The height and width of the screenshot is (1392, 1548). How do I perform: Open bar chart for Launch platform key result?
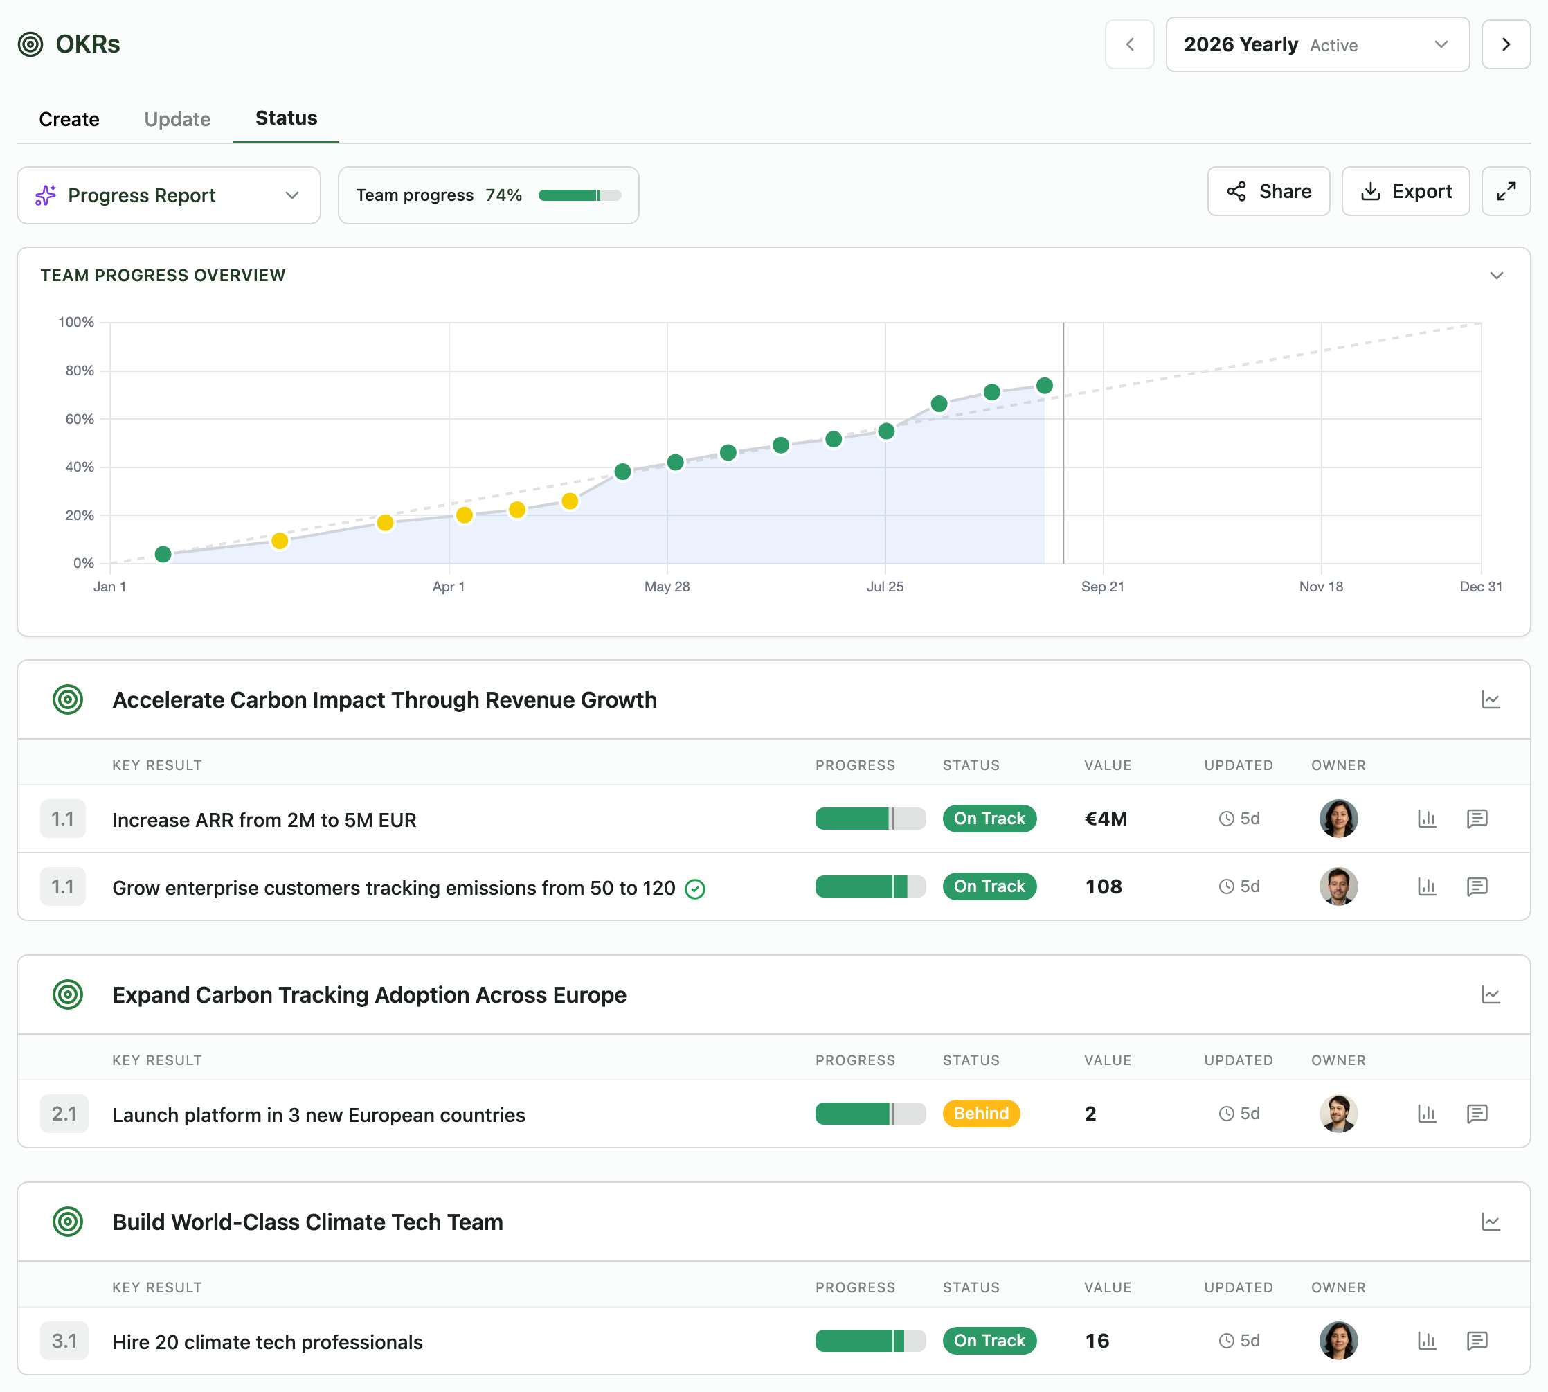[x=1426, y=1114]
